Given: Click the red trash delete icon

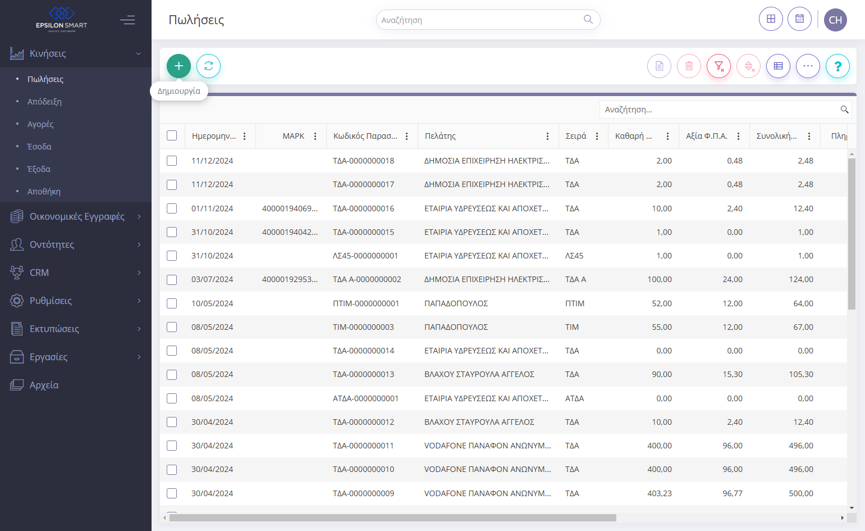Looking at the screenshot, I should tap(689, 66).
